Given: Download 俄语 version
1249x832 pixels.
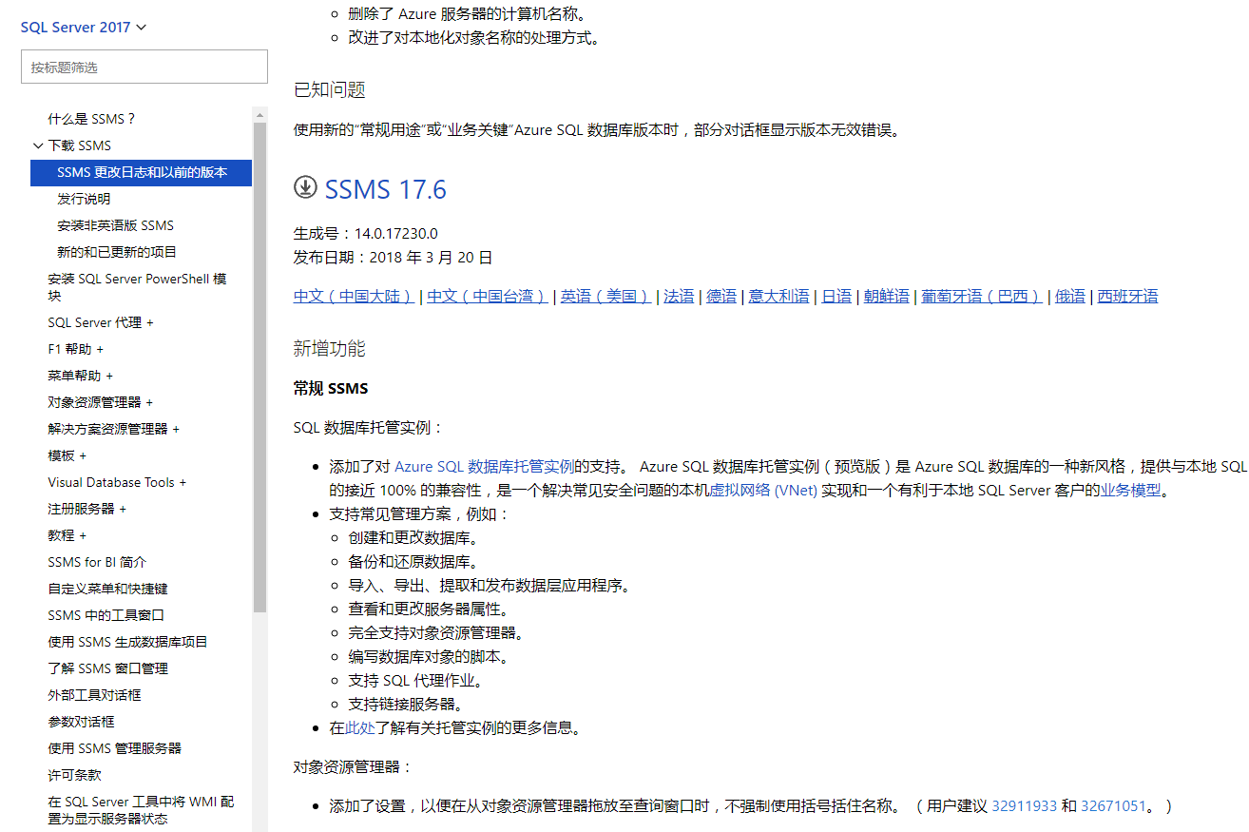Looking at the screenshot, I should pos(1070,296).
